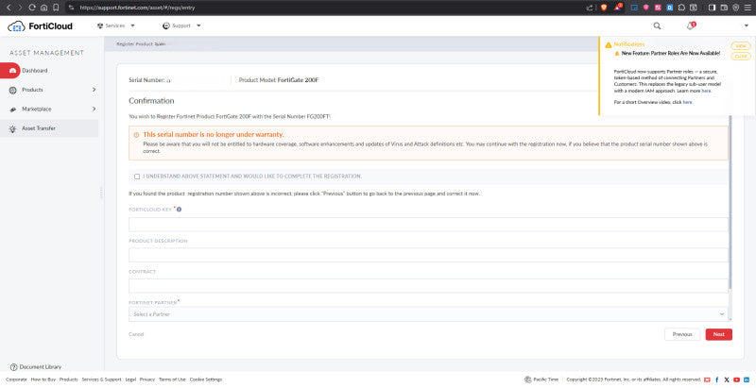Check the 'I understand above statement' checkbox
The image size is (756, 388).
(137, 177)
